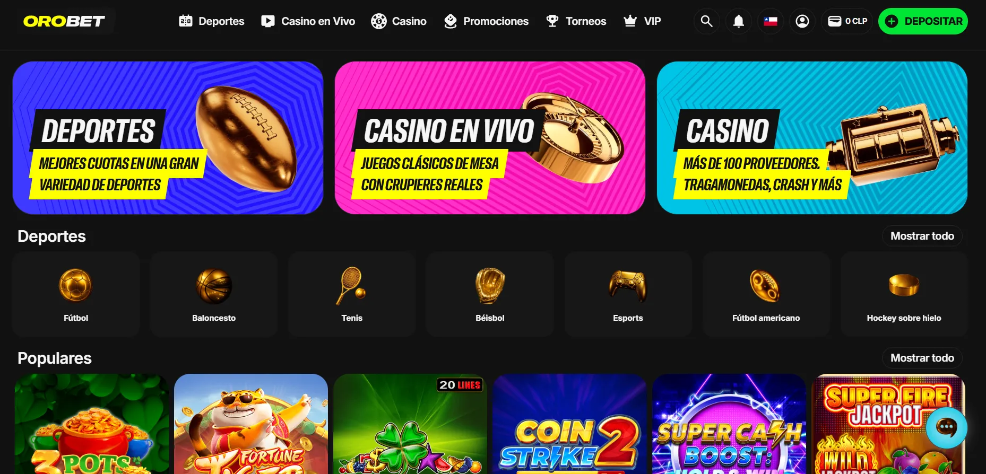Select the Tenis racket icon
The height and width of the screenshot is (474, 986).
pos(351,285)
